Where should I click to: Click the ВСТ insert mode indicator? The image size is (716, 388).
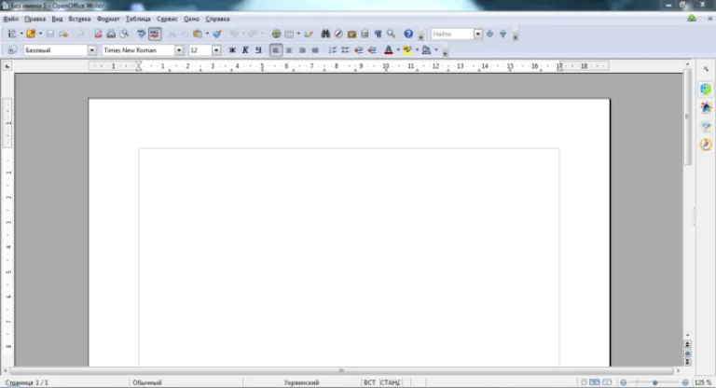(369, 382)
